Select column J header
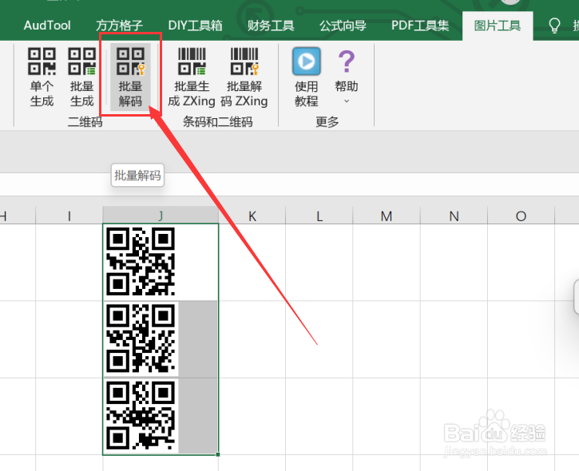The width and height of the screenshot is (579, 471). [x=161, y=216]
